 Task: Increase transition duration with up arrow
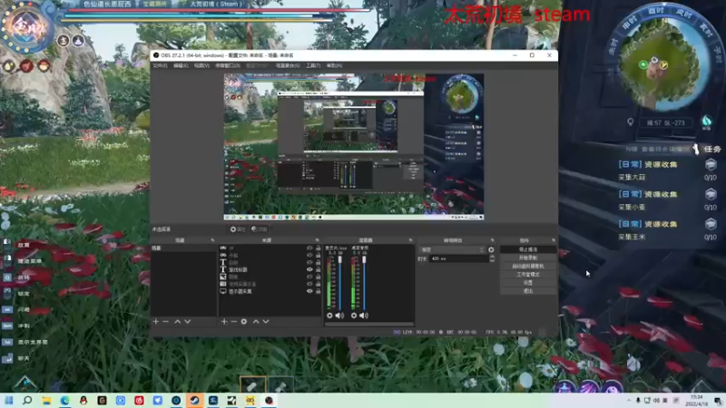[492, 257]
